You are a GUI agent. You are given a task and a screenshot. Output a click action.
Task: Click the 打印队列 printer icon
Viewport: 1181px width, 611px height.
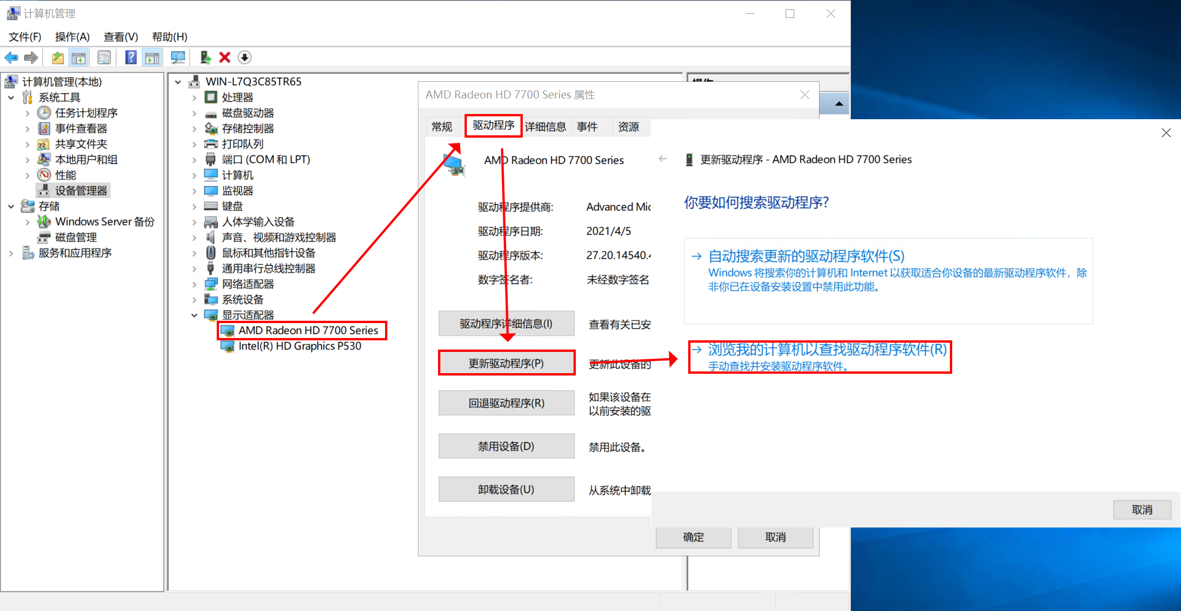pos(211,144)
